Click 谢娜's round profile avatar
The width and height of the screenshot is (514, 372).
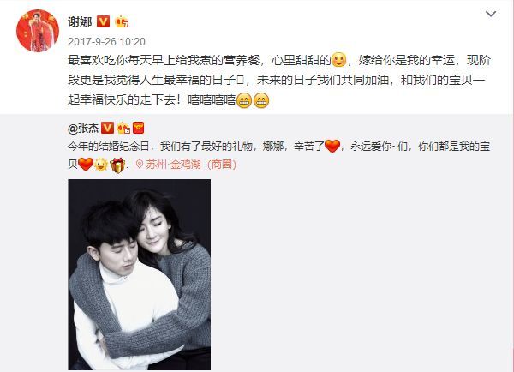(38, 31)
